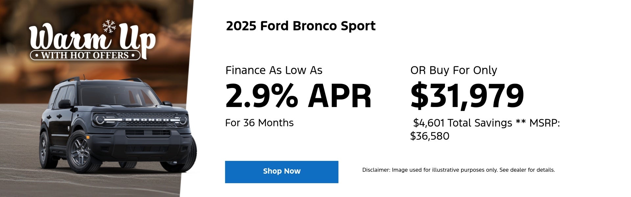Click the $4,601 Total Savings text
The image size is (631, 197).
[462, 123]
